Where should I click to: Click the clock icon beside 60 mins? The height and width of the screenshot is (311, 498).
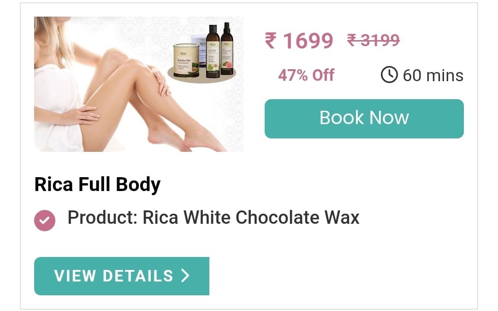(389, 75)
